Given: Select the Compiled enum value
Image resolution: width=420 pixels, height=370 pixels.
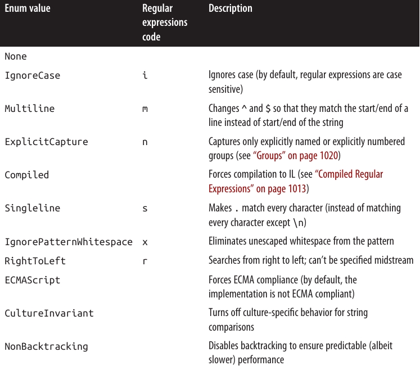Looking at the screenshot, I should pyautogui.click(x=26, y=175).
